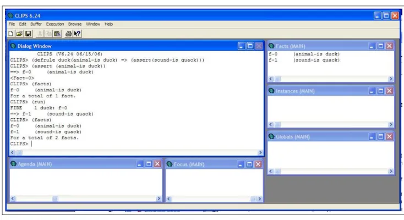Minimize the main CLIPS 6.24 window
Viewport: 404px width, 220px height.
[x=378, y=16]
